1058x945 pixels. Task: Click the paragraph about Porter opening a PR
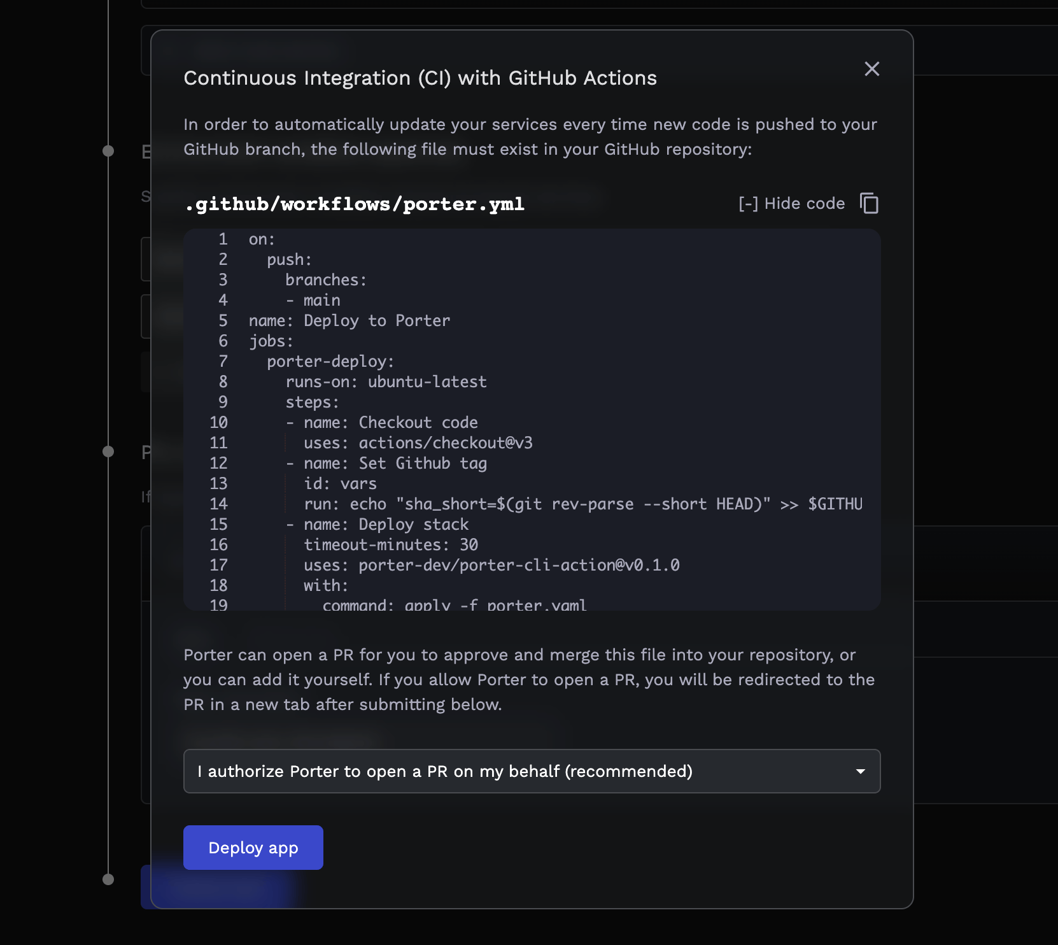point(529,679)
